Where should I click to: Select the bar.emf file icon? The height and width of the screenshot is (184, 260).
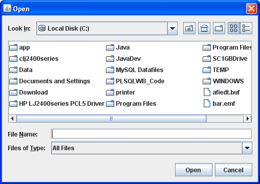coord(207,103)
